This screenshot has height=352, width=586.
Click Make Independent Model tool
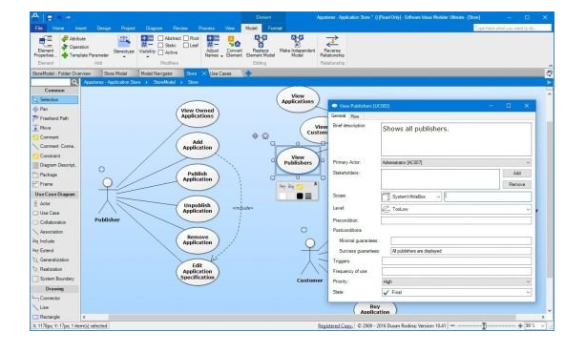tap(297, 47)
